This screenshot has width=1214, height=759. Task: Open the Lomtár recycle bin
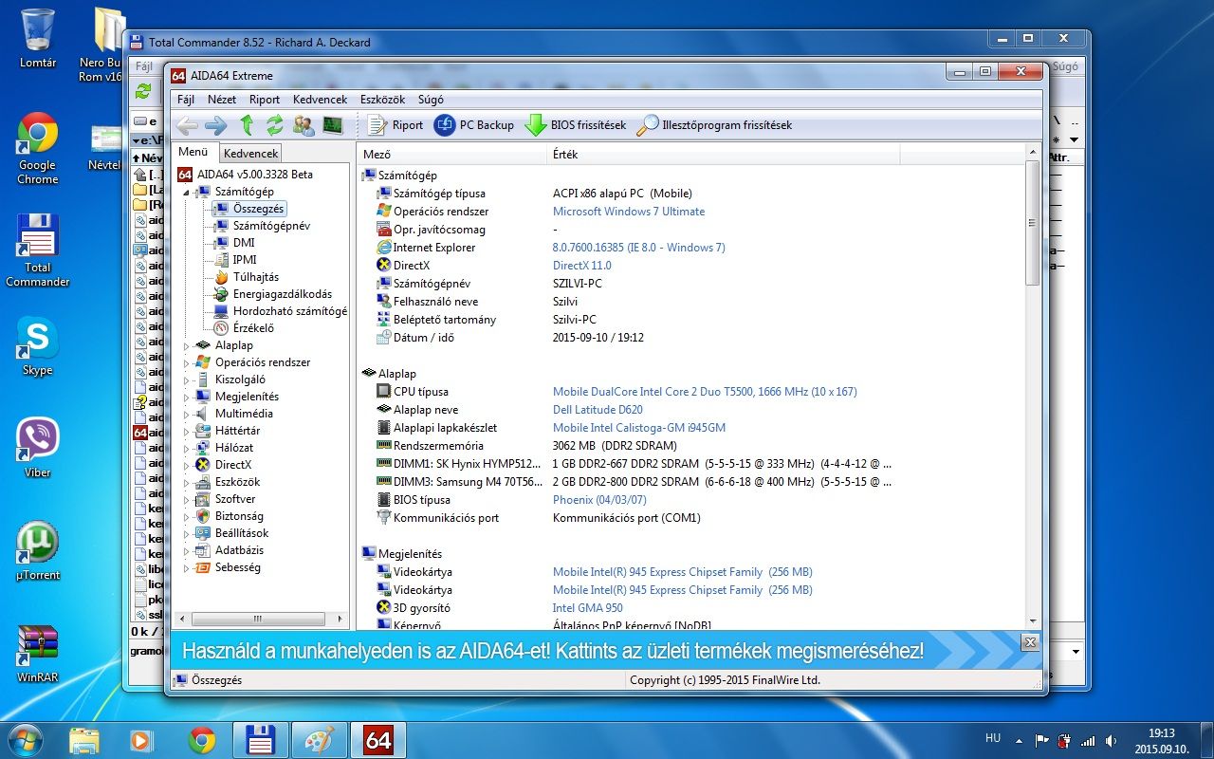38,38
